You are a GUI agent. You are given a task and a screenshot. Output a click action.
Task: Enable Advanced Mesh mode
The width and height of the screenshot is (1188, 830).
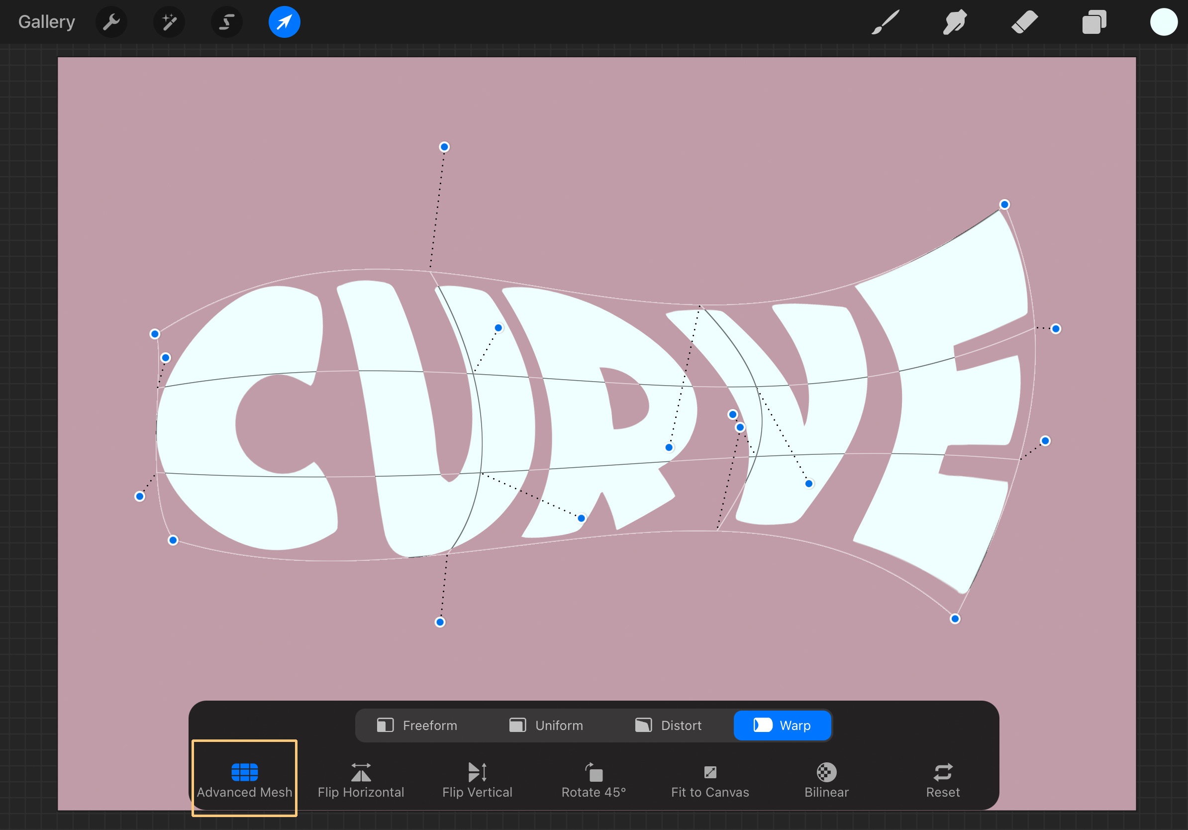244,779
